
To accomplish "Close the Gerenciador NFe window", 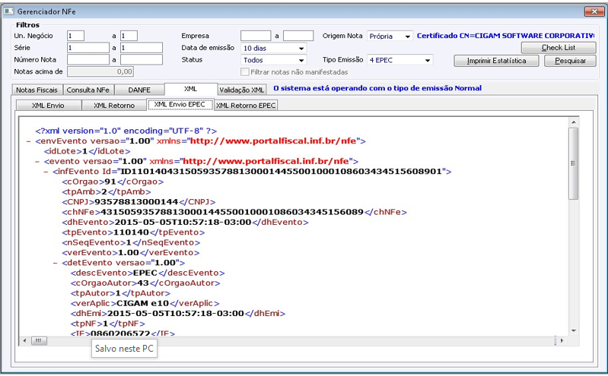I will pyautogui.click(x=594, y=11).
